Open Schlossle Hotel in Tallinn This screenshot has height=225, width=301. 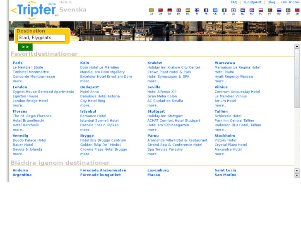(228, 116)
